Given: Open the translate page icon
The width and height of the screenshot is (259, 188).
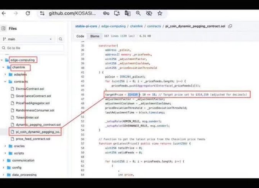Looking at the screenshot, I should (128, 13).
